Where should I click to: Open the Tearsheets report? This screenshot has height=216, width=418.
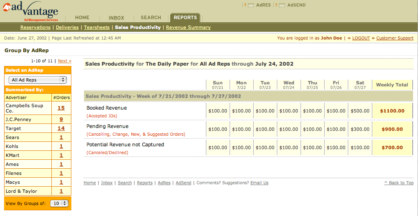pos(97,27)
